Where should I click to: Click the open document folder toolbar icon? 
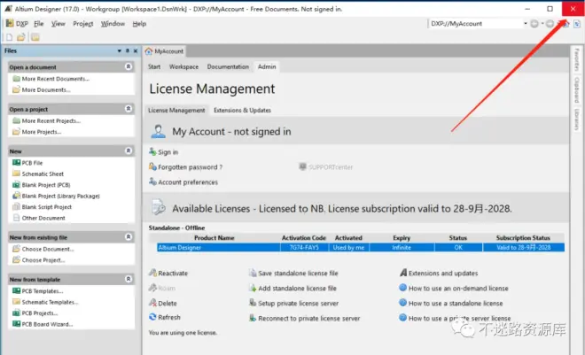[21, 37]
